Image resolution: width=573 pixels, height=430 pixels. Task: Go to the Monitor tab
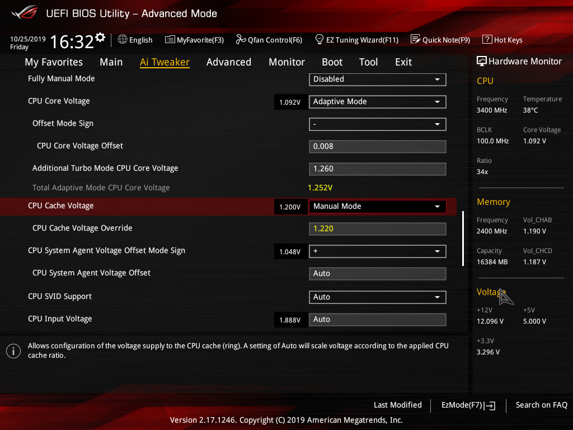click(287, 62)
